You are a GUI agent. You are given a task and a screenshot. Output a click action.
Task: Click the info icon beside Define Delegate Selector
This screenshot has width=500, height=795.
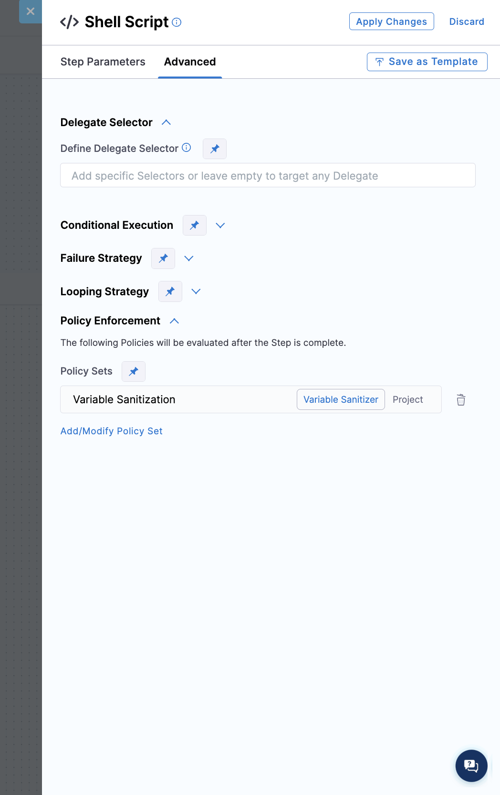(187, 148)
